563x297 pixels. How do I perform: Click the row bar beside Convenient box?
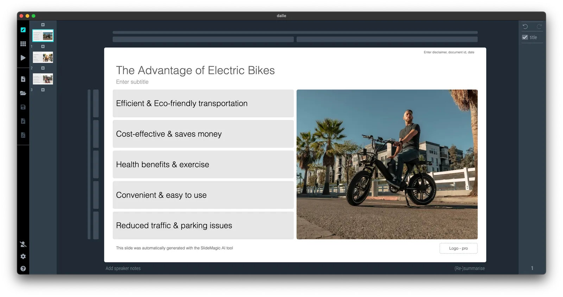point(96,195)
